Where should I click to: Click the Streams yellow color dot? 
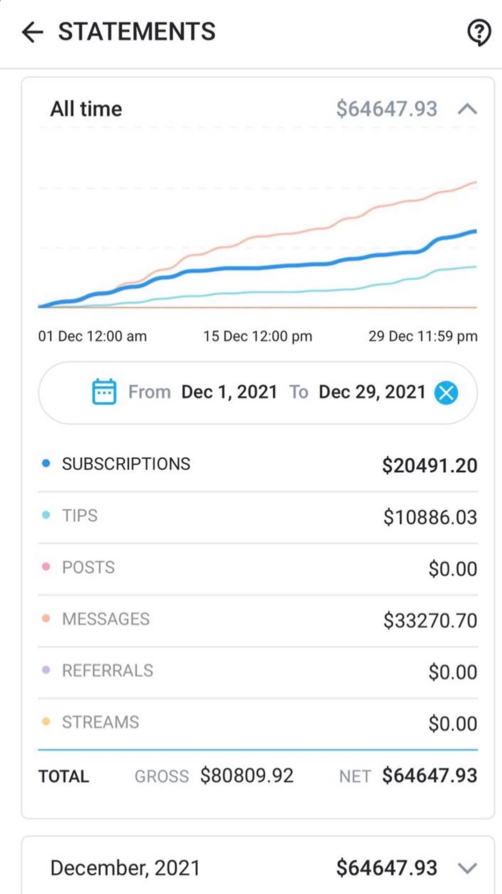pyautogui.click(x=46, y=722)
